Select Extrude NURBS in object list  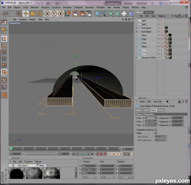[x=149, y=58]
